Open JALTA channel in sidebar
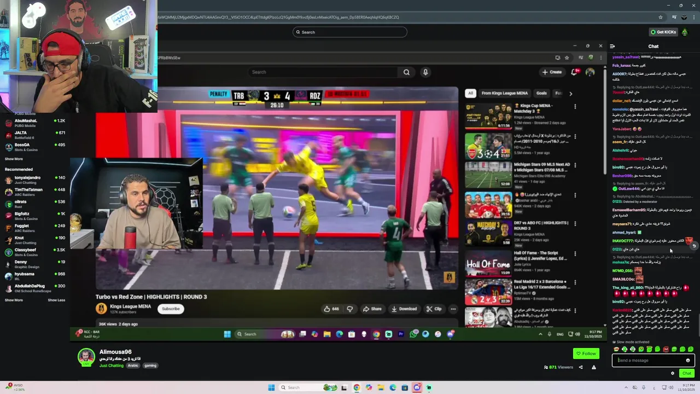The height and width of the screenshot is (394, 700). click(x=35, y=135)
